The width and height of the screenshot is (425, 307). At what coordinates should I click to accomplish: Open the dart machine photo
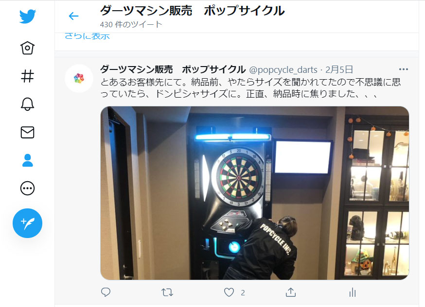coord(254,193)
